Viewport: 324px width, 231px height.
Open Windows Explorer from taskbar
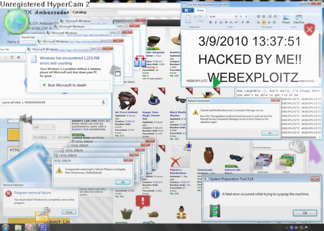(x=18, y=227)
